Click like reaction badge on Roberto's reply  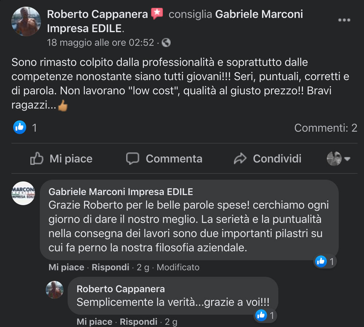click(265, 315)
